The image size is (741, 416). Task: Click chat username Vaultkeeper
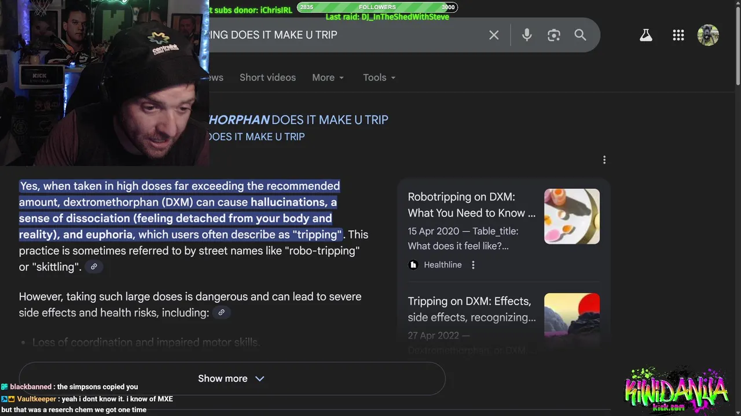tap(36, 399)
